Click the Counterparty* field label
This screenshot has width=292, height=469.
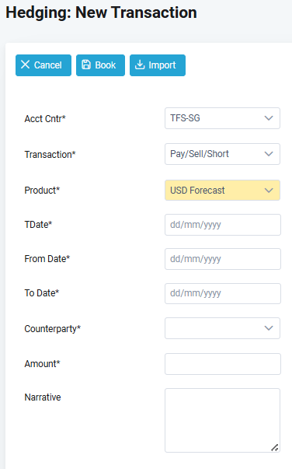point(53,329)
